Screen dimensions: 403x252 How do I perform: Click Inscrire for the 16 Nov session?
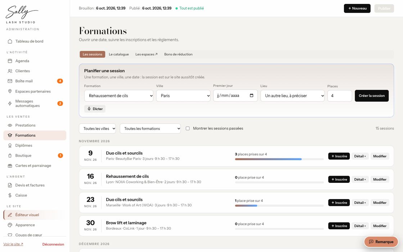tap(339, 180)
